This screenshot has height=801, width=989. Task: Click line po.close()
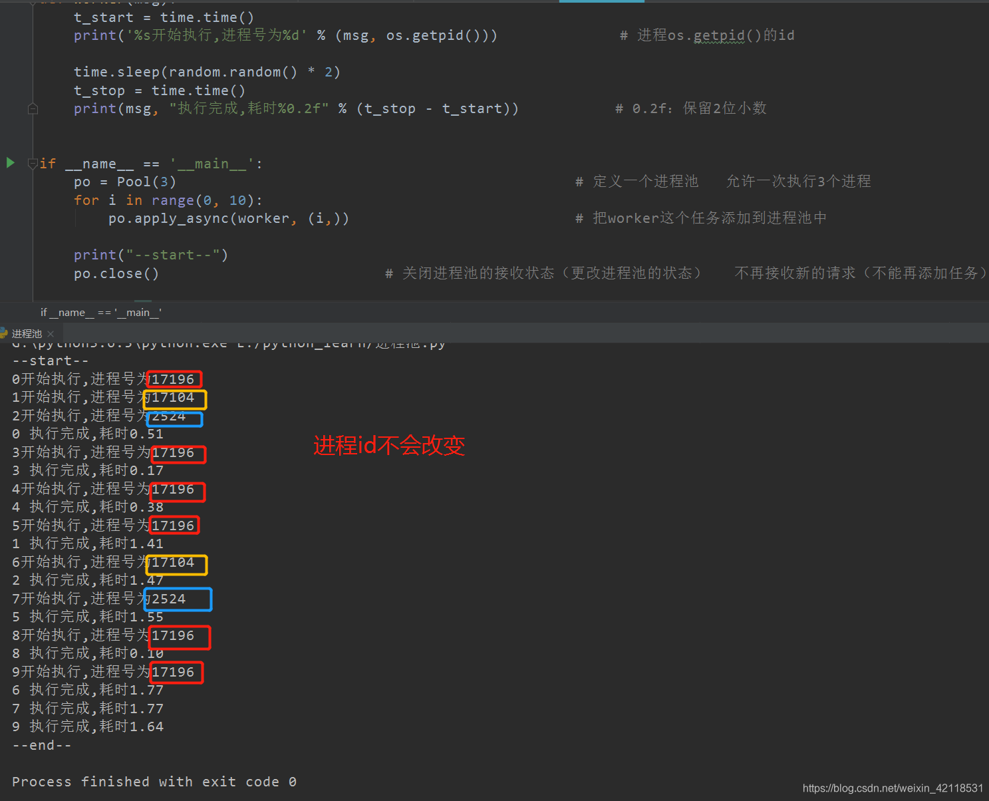click(x=116, y=273)
